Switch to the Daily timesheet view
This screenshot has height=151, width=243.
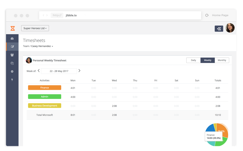click(x=193, y=60)
